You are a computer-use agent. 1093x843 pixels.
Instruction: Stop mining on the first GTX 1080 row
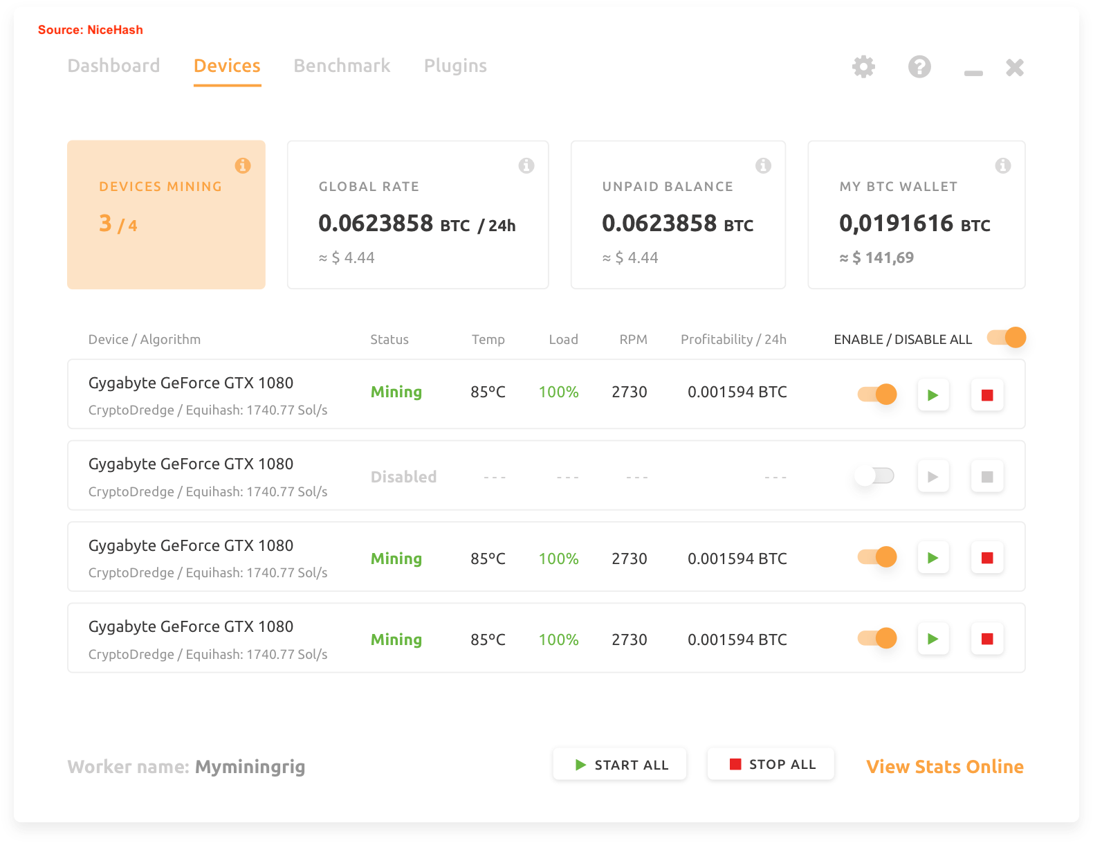(x=987, y=395)
